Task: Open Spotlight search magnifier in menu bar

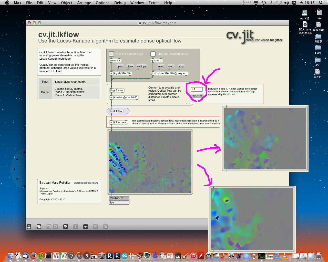Action: [x=321, y=3]
